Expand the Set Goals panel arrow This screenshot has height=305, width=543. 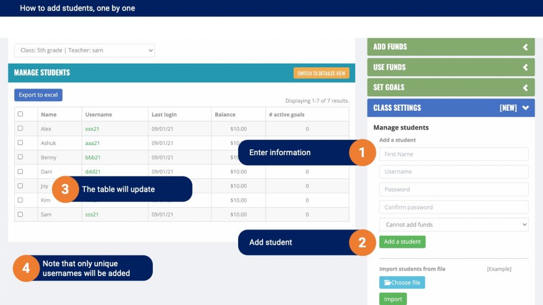pyautogui.click(x=526, y=87)
